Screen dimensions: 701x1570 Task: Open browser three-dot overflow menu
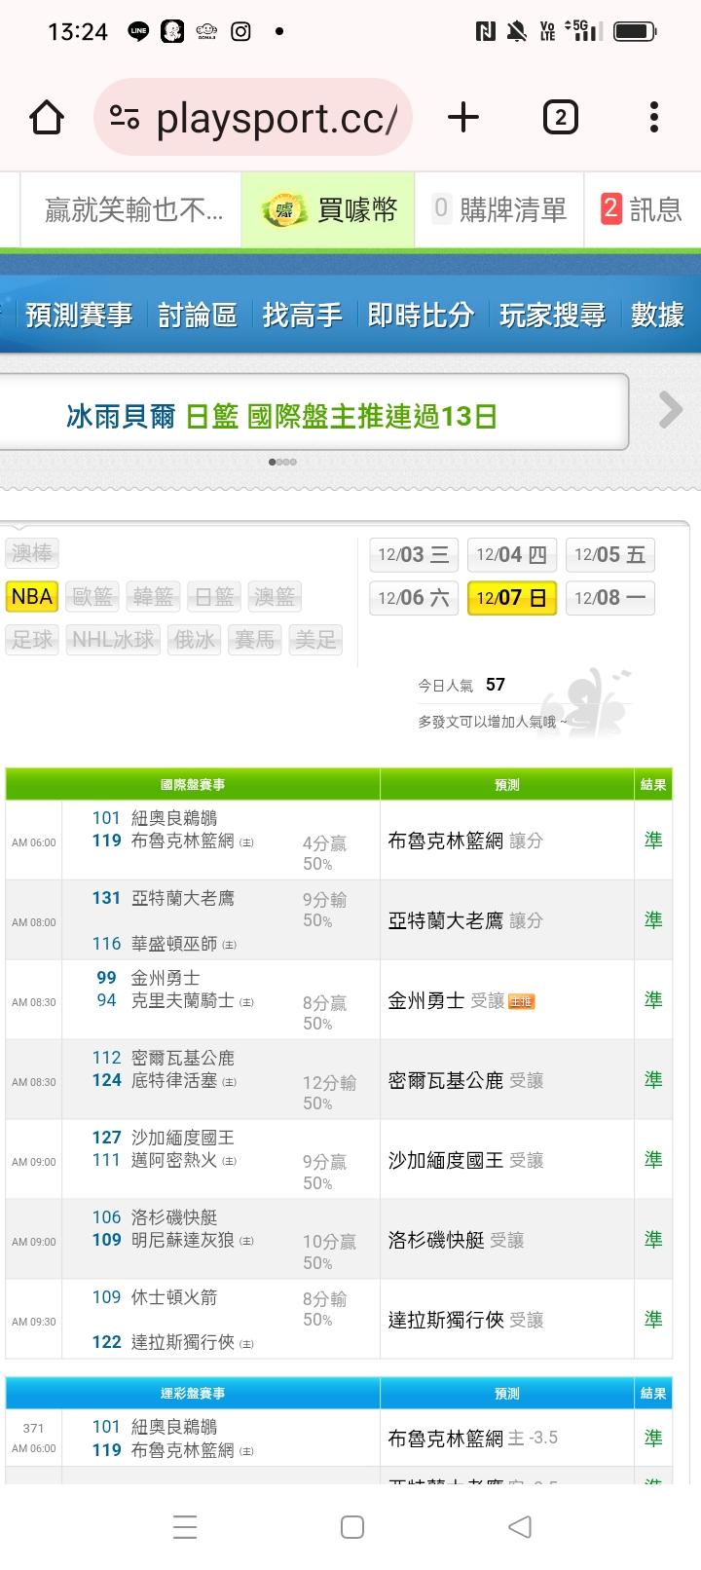click(x=653, y=118)
